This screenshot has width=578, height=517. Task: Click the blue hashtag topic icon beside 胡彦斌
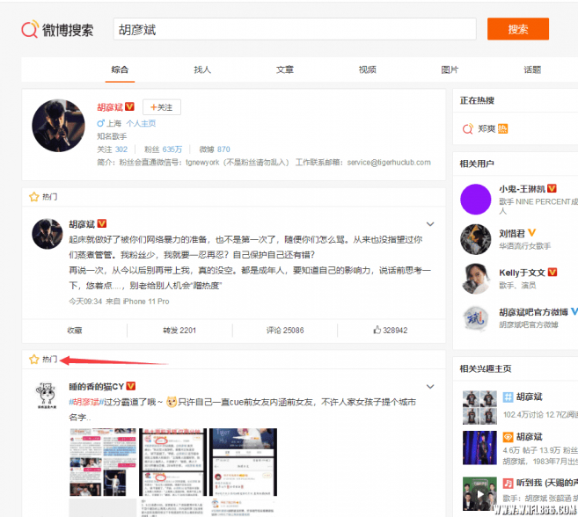(x=508, y=397)
